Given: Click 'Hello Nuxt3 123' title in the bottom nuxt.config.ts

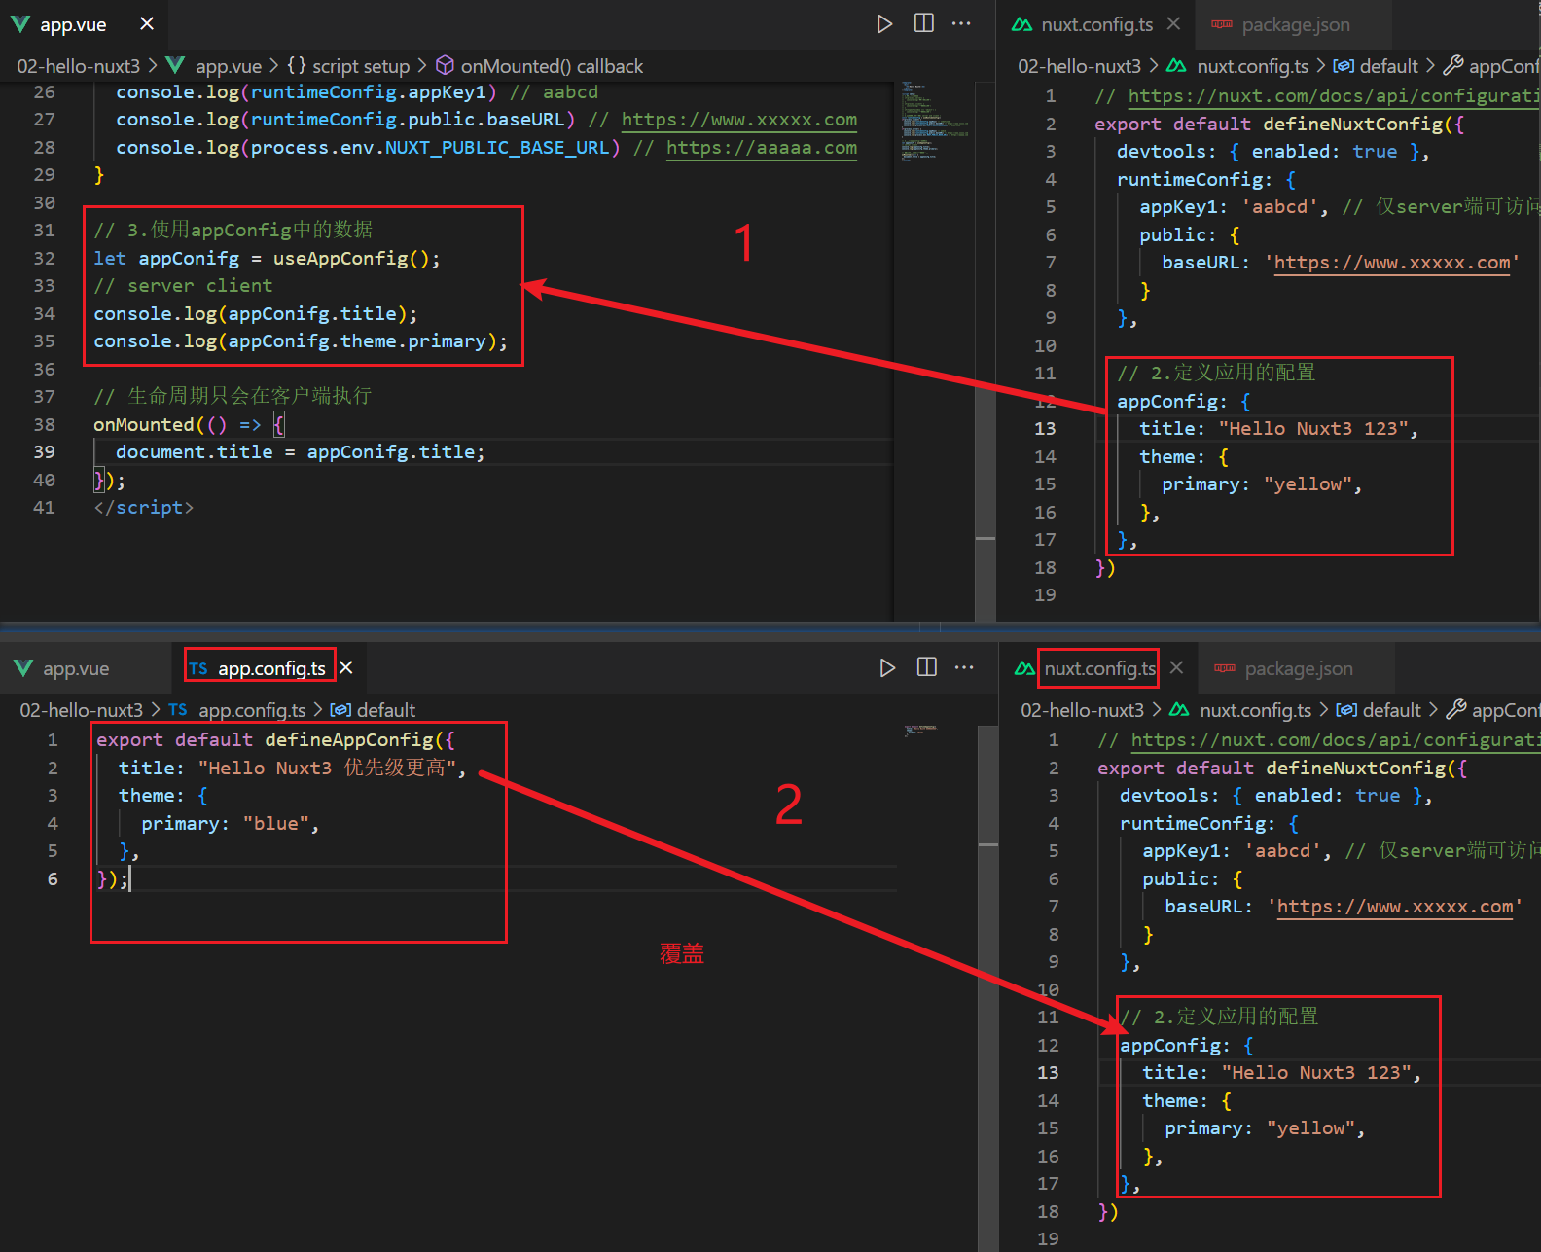Looking at the screenshot, I should (1316, 1073).
